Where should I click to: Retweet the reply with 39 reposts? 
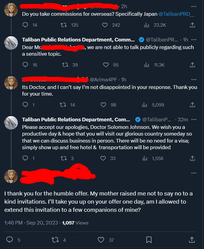65,65
